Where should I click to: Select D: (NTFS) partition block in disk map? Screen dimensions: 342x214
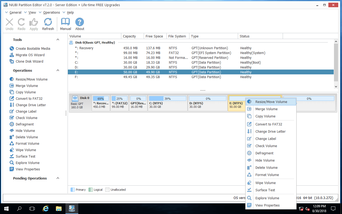[208, 103]
